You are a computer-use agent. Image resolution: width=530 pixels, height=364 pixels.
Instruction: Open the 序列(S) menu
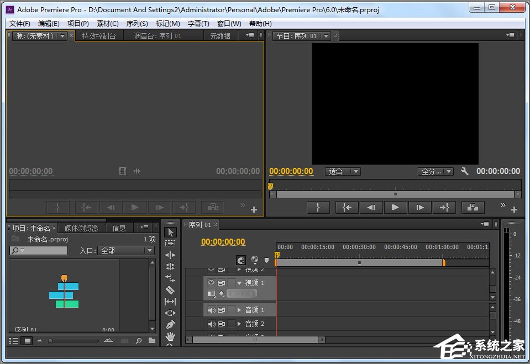(x=137, y=24)
